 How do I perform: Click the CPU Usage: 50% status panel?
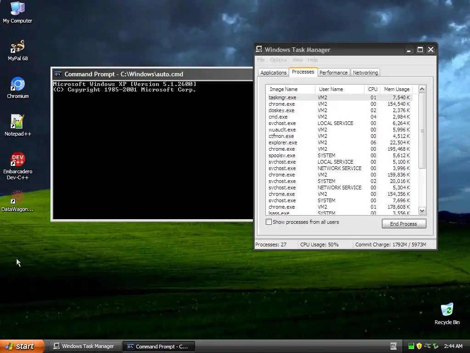325,245
